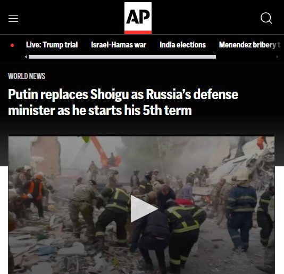Open search with the magnifying glass icon
The height and width of the screenshot is (274, 284).
point(266,18)
